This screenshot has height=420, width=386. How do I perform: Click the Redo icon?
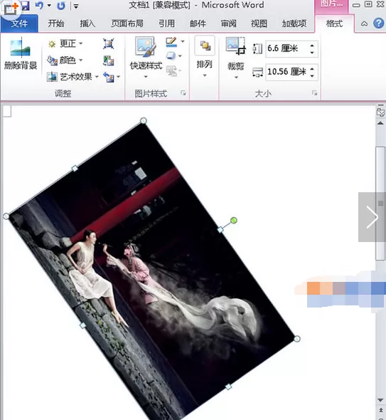61,6
